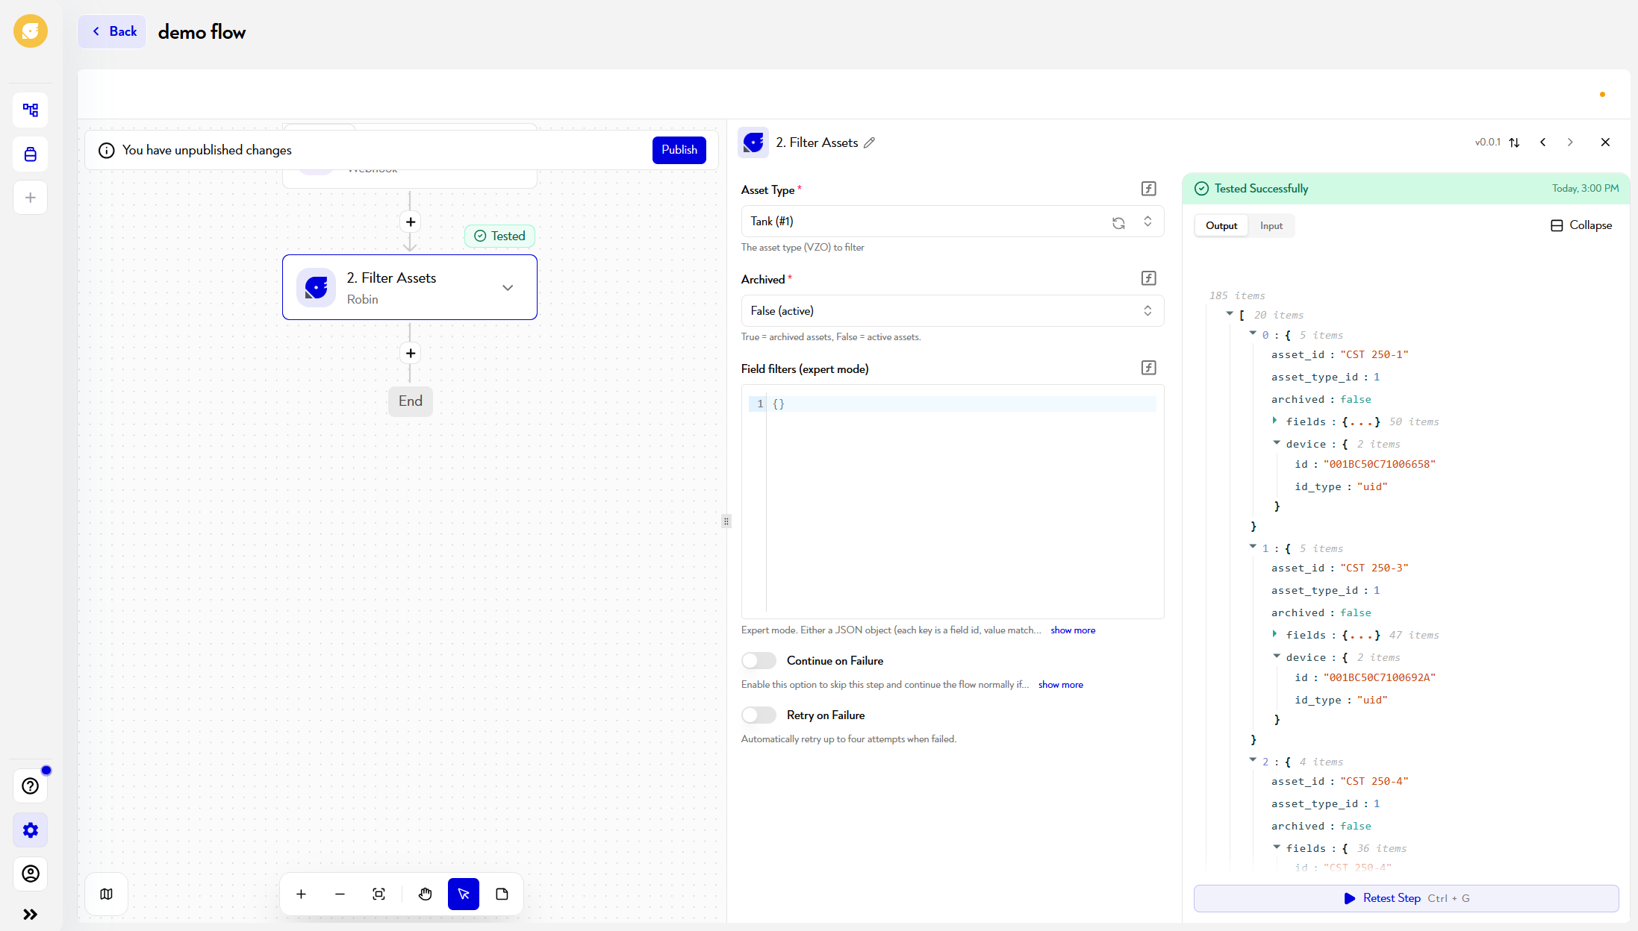This screenshot has width=1638, height=931.
Task: Switch to the Input tab
Action: (1271, 226)
